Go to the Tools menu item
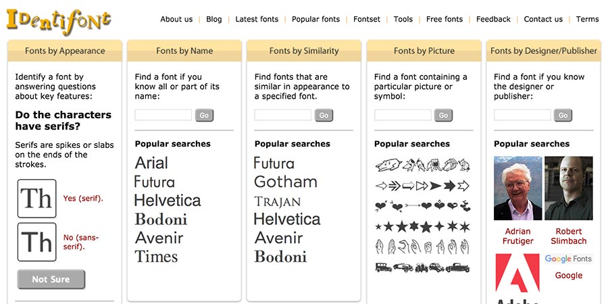Image resolution: width=608 pixels, height=304 pixels. point(403,19)
